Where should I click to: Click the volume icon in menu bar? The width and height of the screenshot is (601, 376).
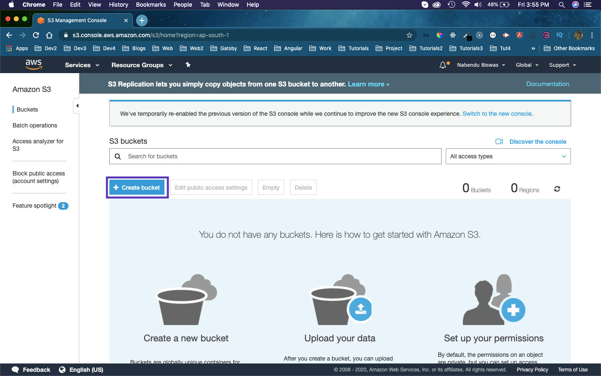[x=478, y=5]
